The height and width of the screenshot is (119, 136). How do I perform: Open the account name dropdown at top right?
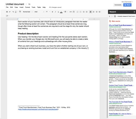127,2
